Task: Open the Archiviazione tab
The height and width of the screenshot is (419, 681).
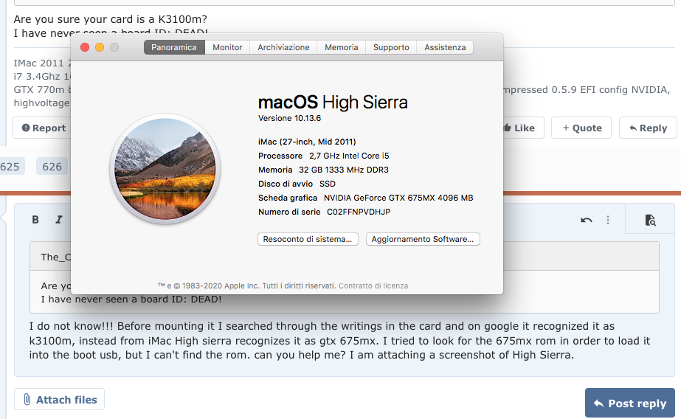Action: [283, 47]
